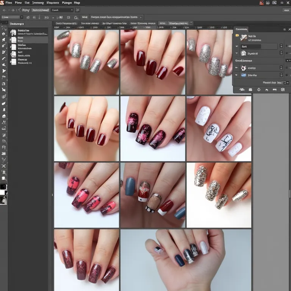Select the first item in the left panel list

(x=28, y=32)
